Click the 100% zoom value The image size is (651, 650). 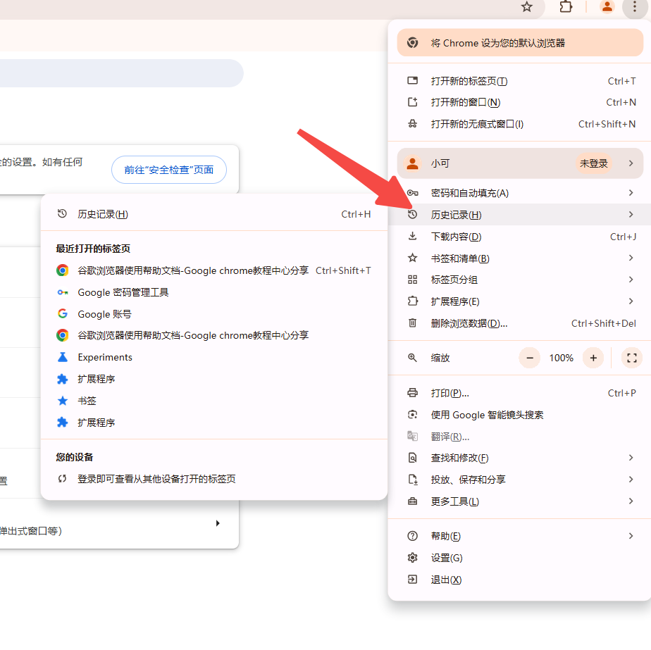(562, 358)
